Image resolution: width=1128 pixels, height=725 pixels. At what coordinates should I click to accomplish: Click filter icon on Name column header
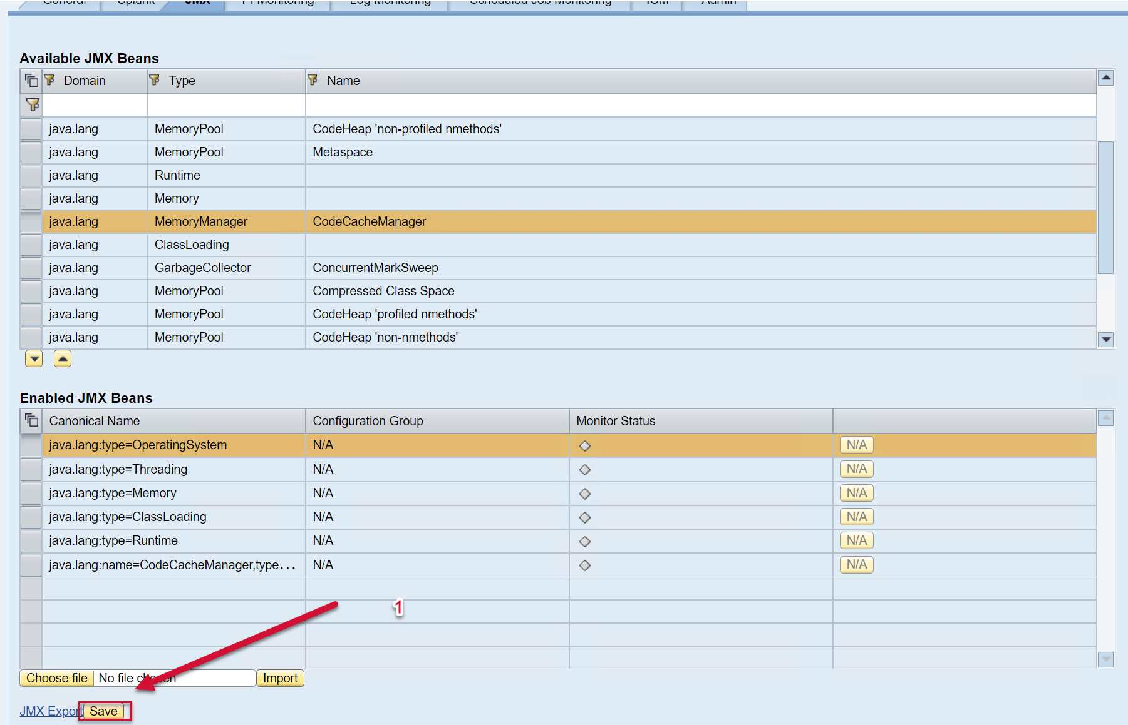[313, 80]
